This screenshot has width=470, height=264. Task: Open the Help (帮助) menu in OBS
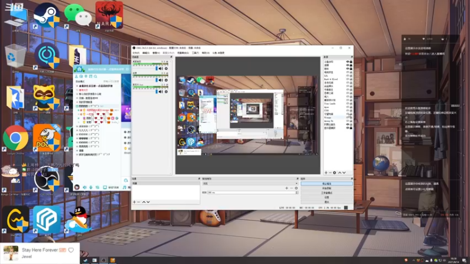click(x=206, y=53)
